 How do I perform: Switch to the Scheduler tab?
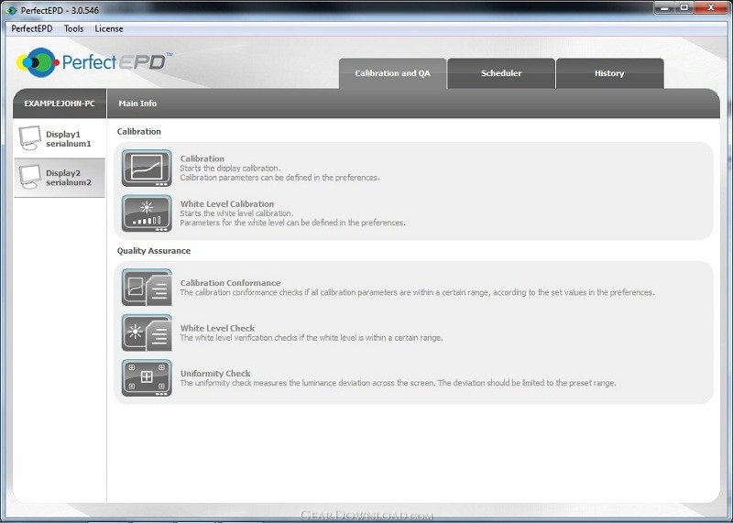coord(501,73)
